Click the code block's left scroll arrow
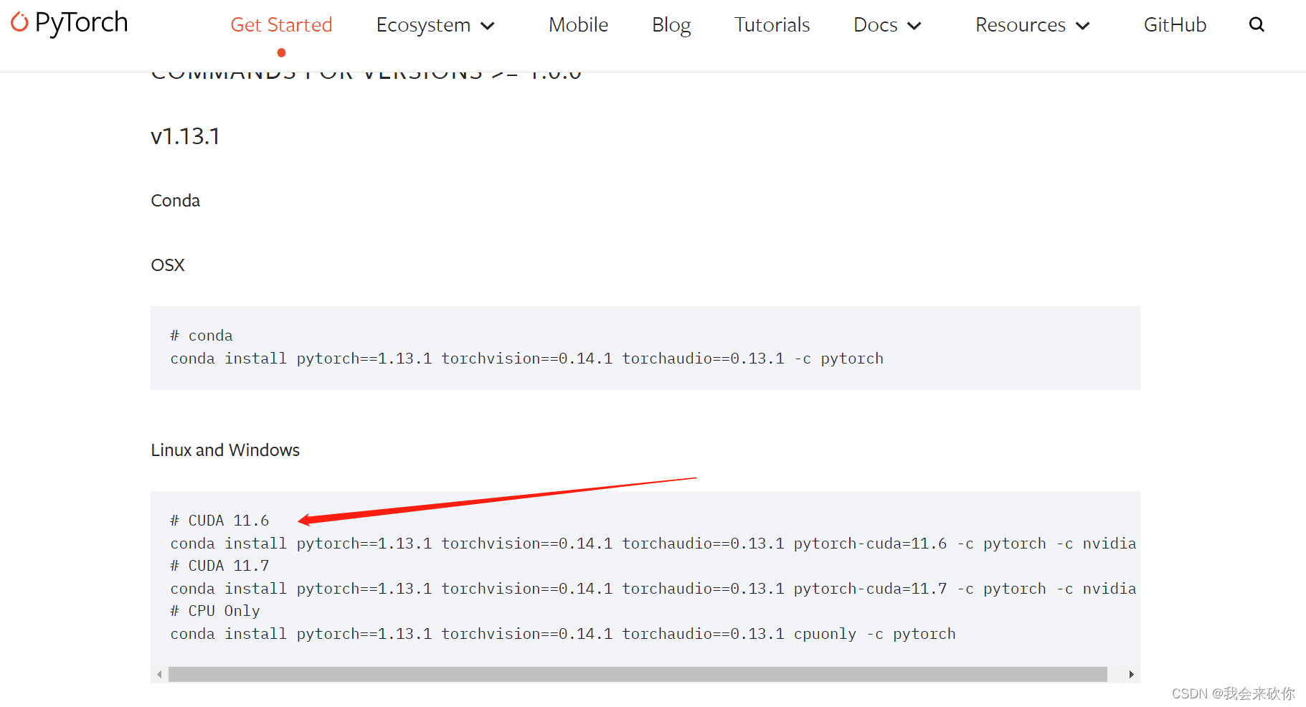This screenshot has height=707, width=1306. pos(159,674)
